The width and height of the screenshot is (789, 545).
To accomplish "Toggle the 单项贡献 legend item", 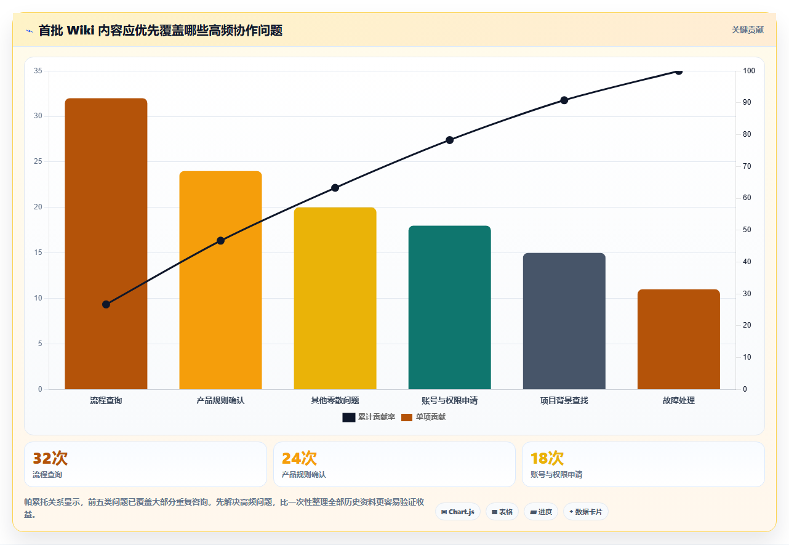I will point(423,418).
